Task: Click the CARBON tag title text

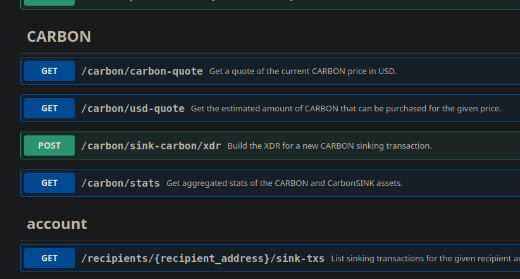Action: pos(59,37)
